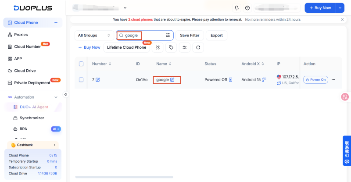This screenshot has height=182, width=351.
Task: Open the Cloud Phone section in sidebar
Action: (x=32, y=23)
